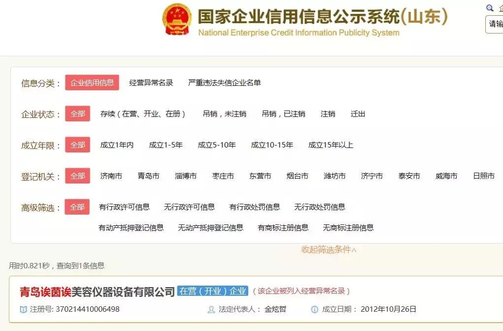Screen dimensions: 503x331
Task: Open 青岛诶茵诶美容仪器设备有限公司 company result
Action: 97,292
